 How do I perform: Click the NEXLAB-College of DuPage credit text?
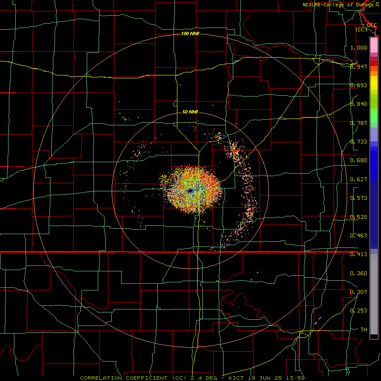338,5
